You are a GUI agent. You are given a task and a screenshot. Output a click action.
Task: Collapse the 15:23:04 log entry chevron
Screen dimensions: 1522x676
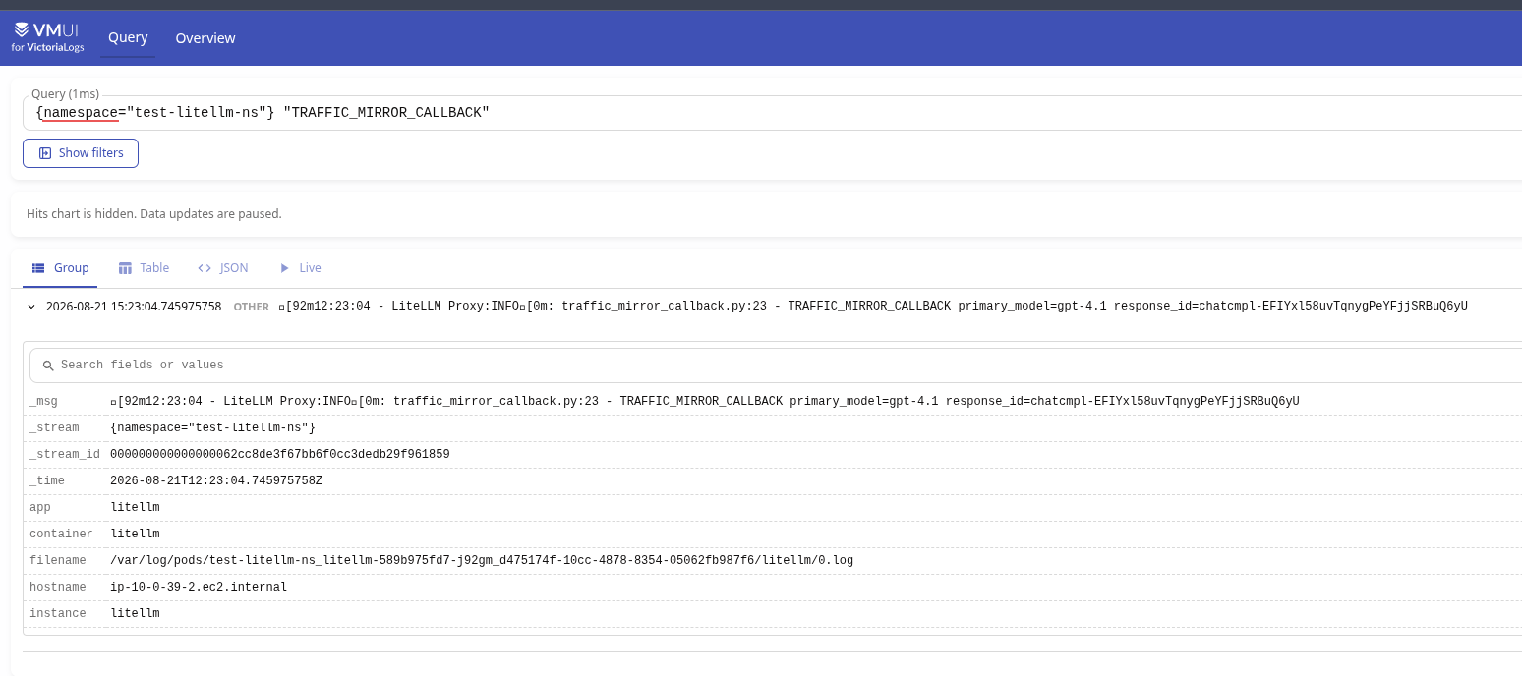point(31,307)
